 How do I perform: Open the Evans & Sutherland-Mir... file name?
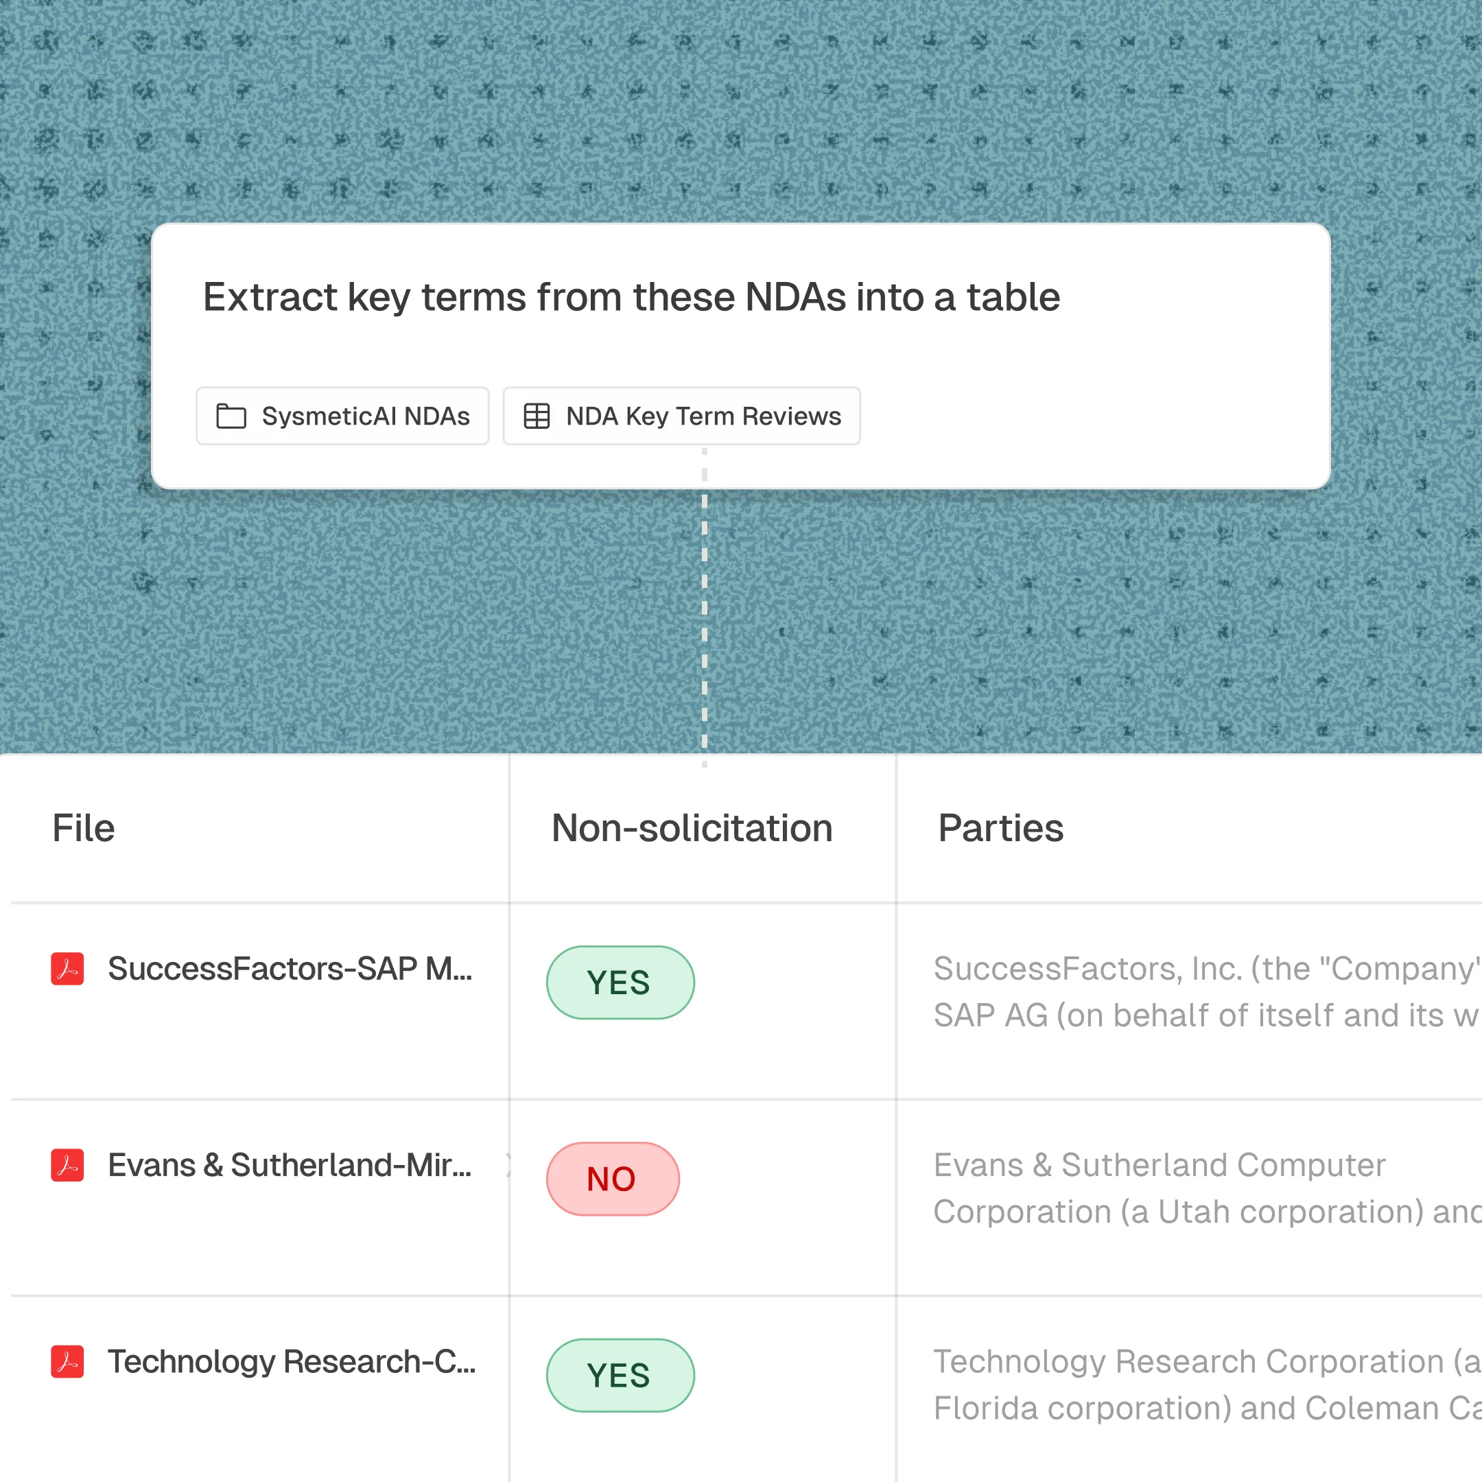[x=290, y=1165]
